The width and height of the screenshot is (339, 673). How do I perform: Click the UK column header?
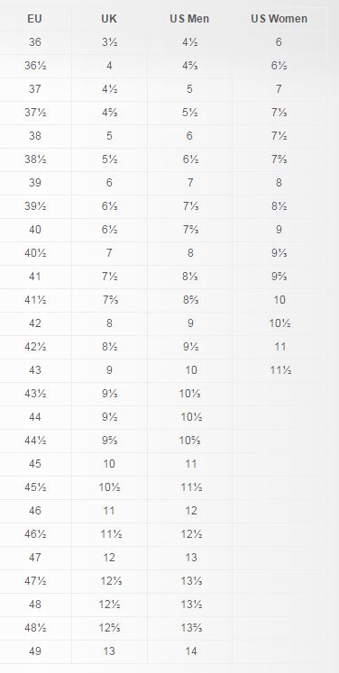tap(109, 19)
